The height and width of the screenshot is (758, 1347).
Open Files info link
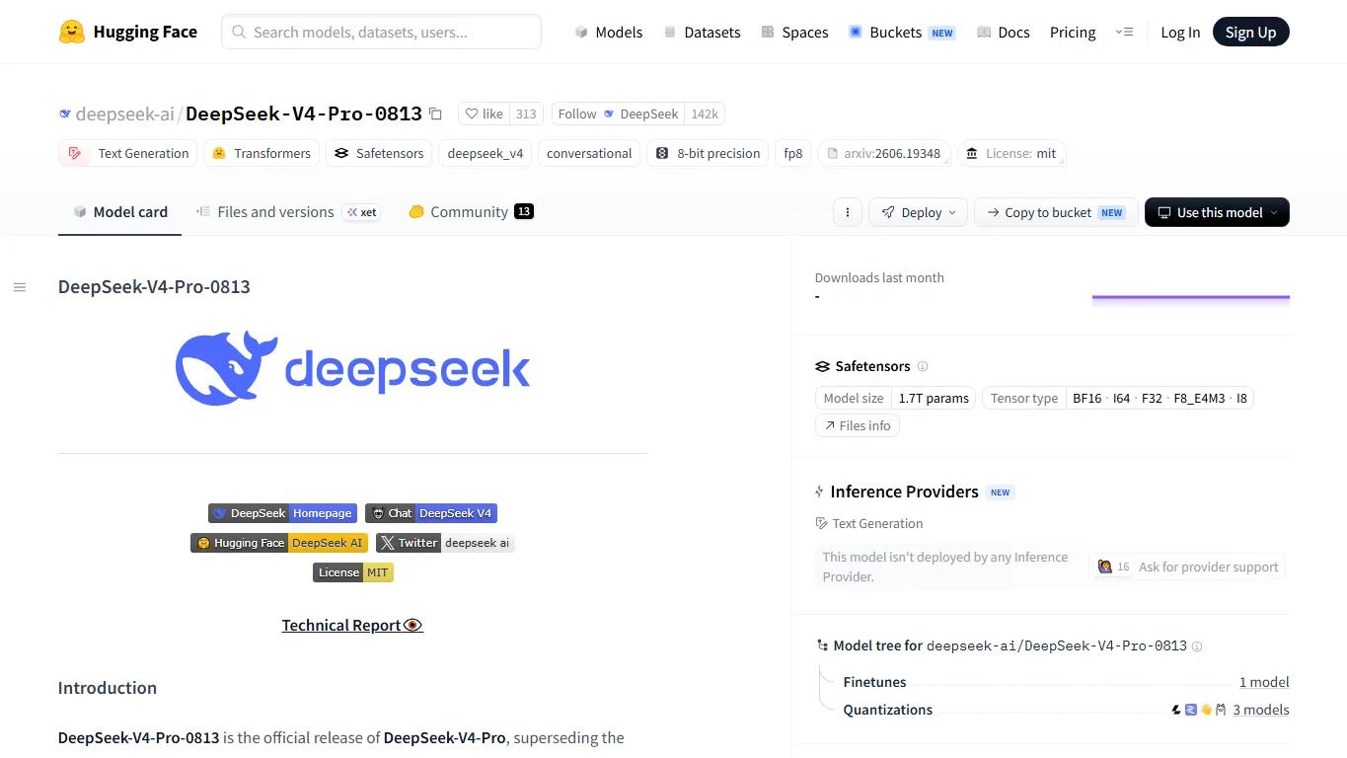[857, 425]
